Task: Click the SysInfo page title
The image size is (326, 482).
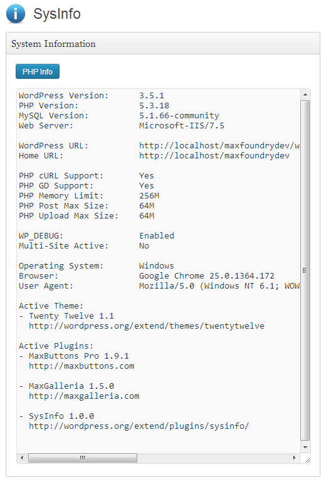Action: pos(57,14)
